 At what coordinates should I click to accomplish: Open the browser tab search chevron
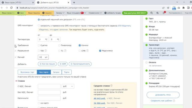click(x=177, y=2)
